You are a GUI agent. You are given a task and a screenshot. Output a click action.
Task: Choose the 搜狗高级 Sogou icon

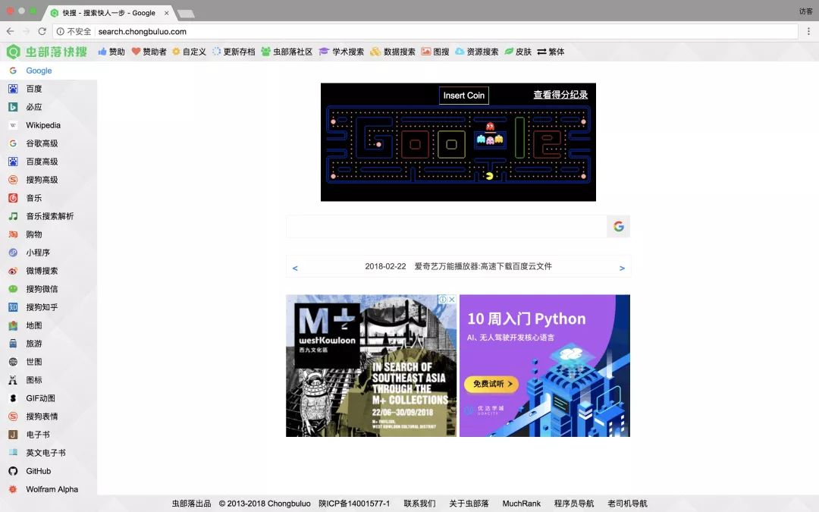pyautogui.click(x=13, y=180)
